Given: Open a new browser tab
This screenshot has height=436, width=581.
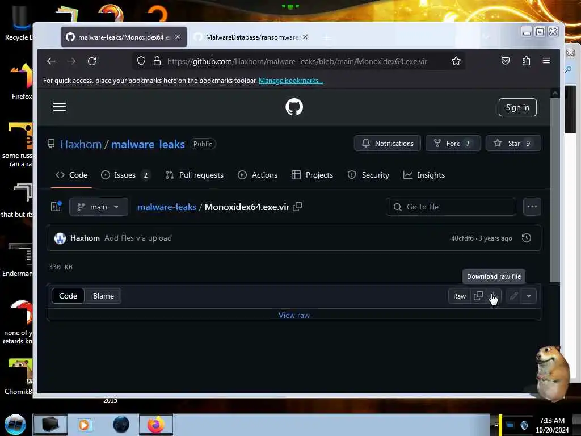Looking at the screenshot, I should 326,37.
